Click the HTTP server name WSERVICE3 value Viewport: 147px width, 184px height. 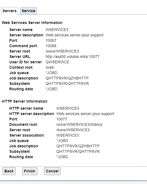pyautogui.click(x=68, y=108)
